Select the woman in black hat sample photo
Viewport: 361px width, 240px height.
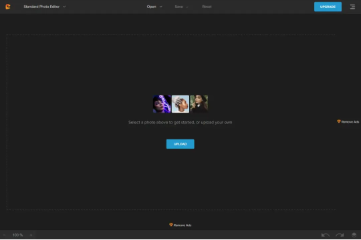coord(199,104)
